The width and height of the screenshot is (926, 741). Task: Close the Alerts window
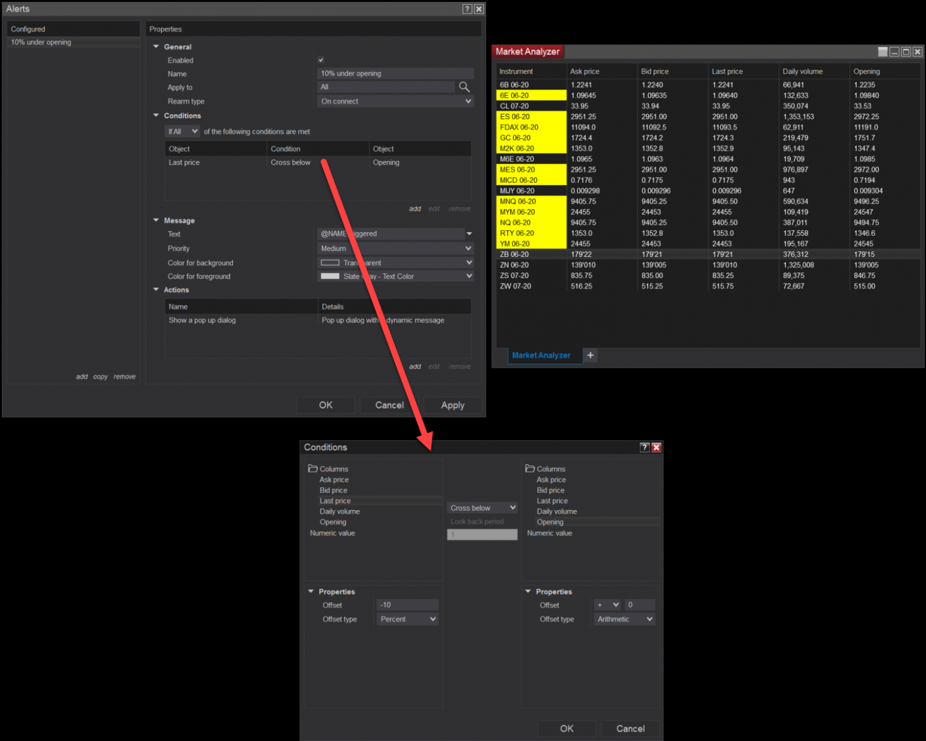478,9
